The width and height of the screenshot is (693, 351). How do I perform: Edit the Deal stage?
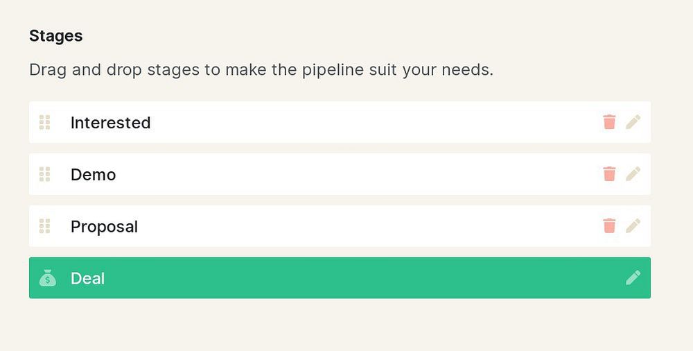(633, 278)
